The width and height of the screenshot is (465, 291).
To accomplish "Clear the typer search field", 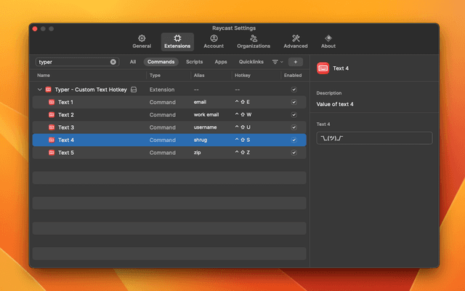I will coord(113,62).
